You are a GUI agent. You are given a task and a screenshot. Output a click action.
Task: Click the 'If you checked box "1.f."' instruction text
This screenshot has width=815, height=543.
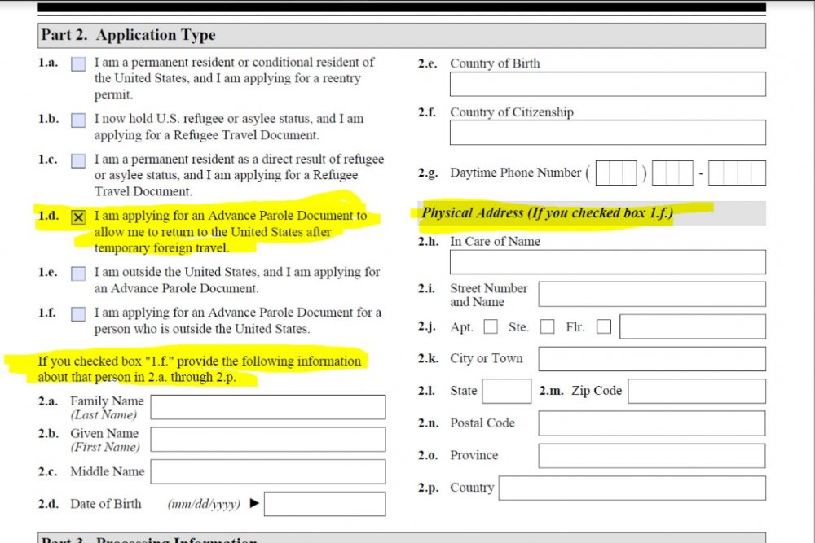pyautogui.click(x=199, y=369)
